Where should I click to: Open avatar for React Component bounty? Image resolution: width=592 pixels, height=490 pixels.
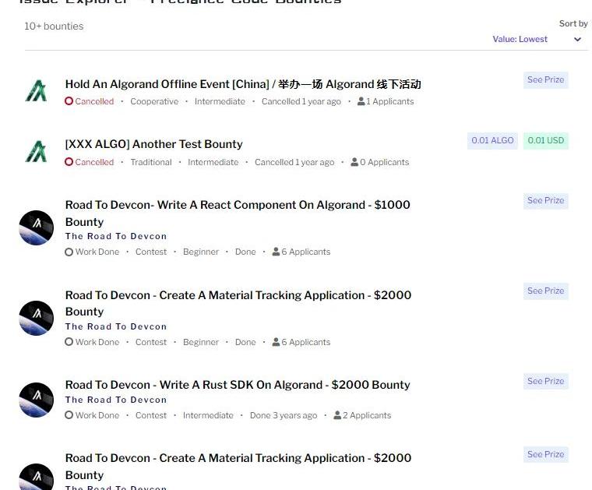(37, 227)
